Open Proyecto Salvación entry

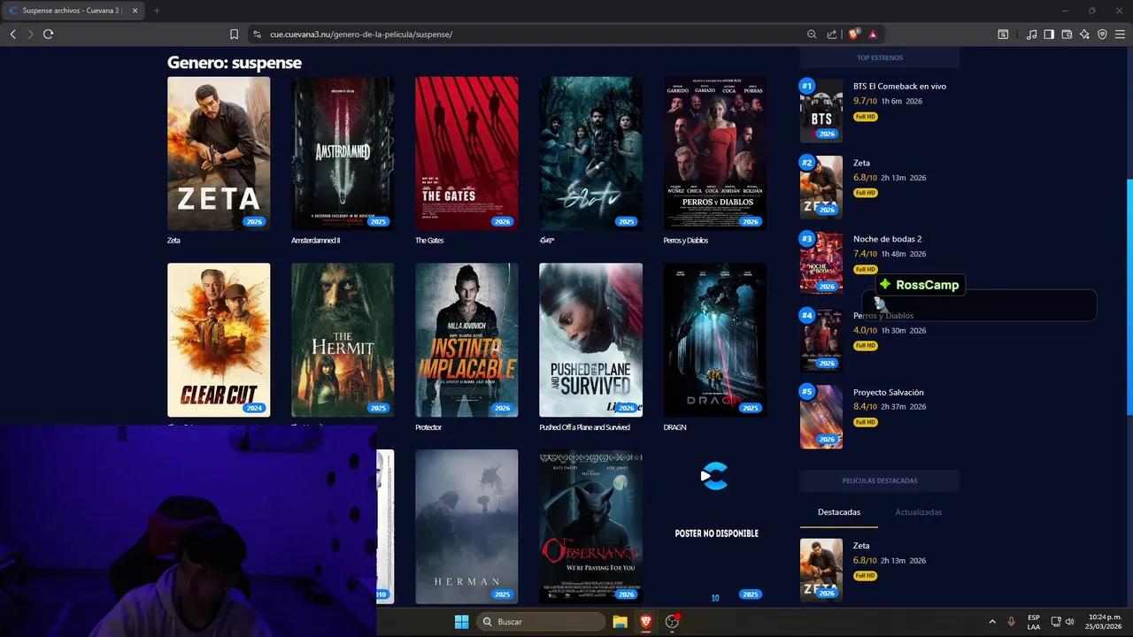[889, 392]
